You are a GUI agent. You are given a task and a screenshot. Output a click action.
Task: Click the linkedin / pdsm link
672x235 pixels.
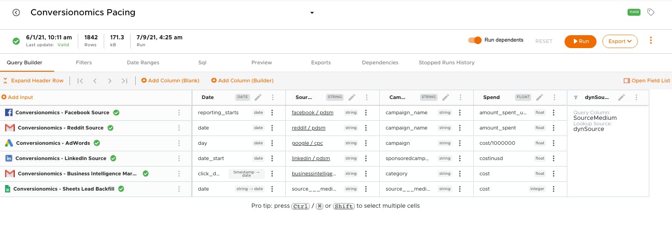tap(311, 158)
